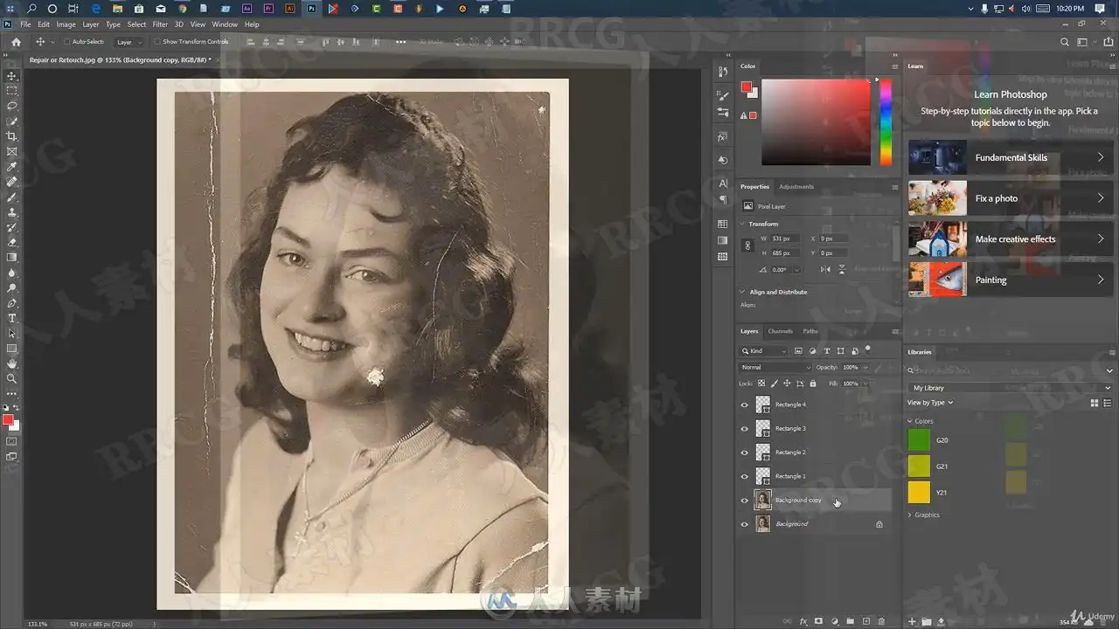Activate the Horizontal Type tool
Image resolution: width=1119 pixels, height=629 pixels.
(12, 318)
